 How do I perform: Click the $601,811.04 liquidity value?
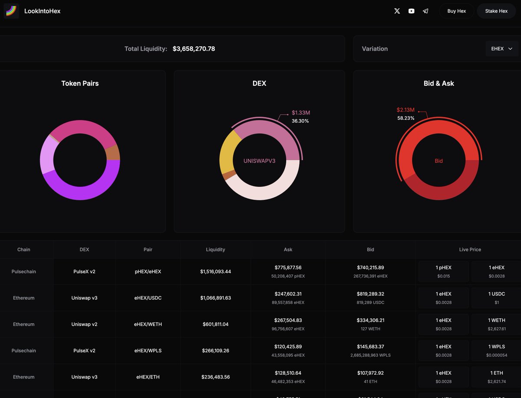tap(216, 324)
